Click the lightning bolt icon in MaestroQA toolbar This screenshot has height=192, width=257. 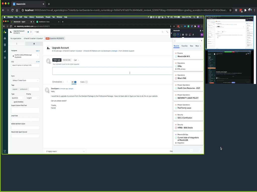(x=193, y=35)
